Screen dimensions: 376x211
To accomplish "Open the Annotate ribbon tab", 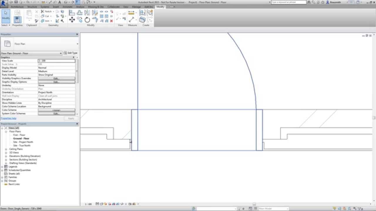I will (67, 6).
